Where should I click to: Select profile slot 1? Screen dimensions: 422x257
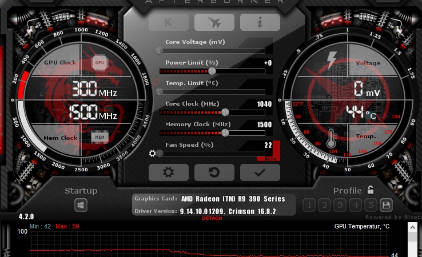click(309, 206)
